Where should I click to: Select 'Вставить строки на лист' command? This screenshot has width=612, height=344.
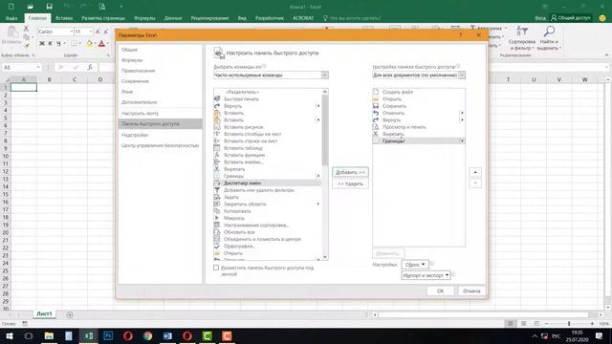point(268,141)
